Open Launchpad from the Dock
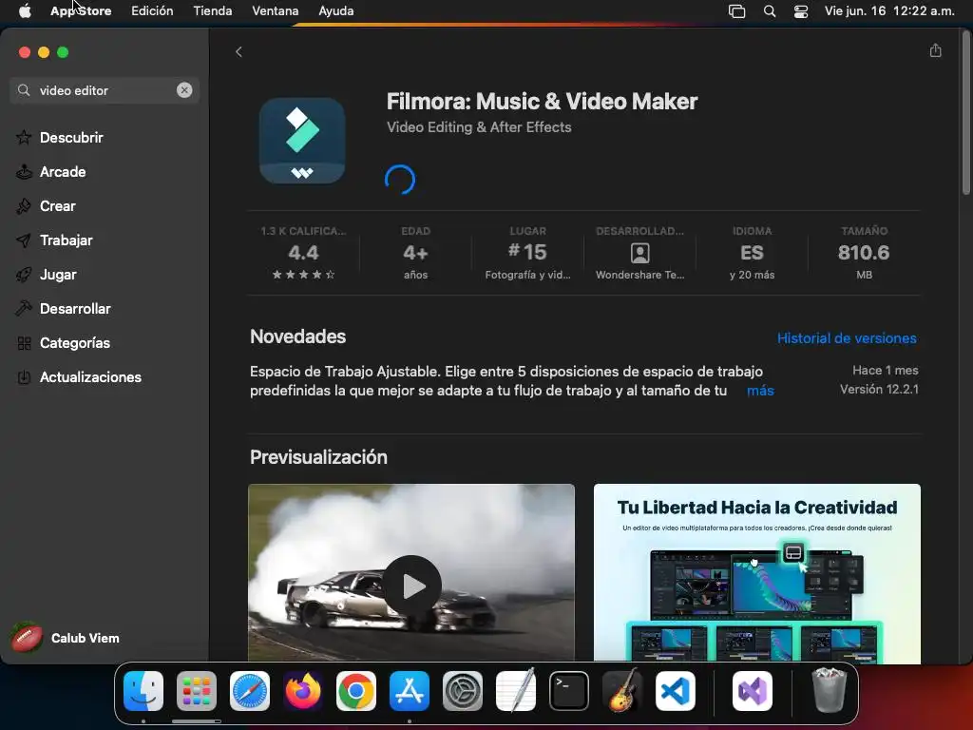 click(x=197, y=691)
